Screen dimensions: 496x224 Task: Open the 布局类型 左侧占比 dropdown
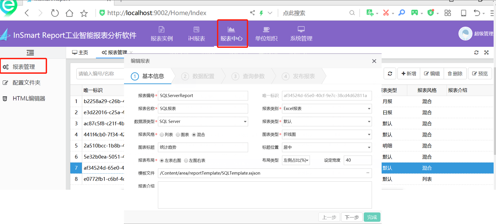click(296, 160)
